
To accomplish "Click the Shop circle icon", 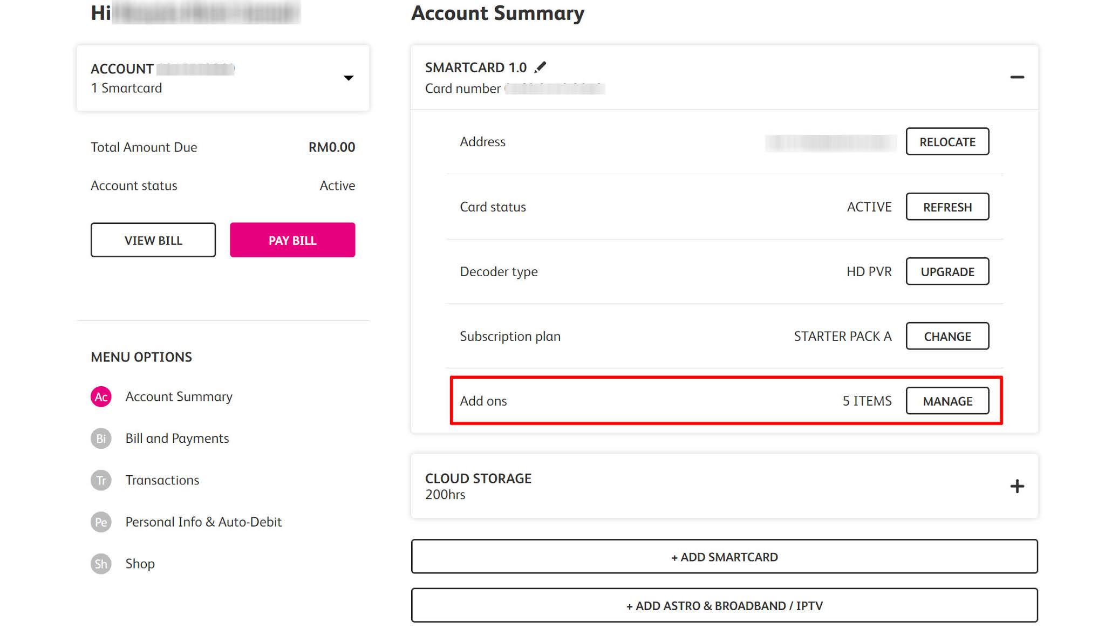I will (101, 564).
